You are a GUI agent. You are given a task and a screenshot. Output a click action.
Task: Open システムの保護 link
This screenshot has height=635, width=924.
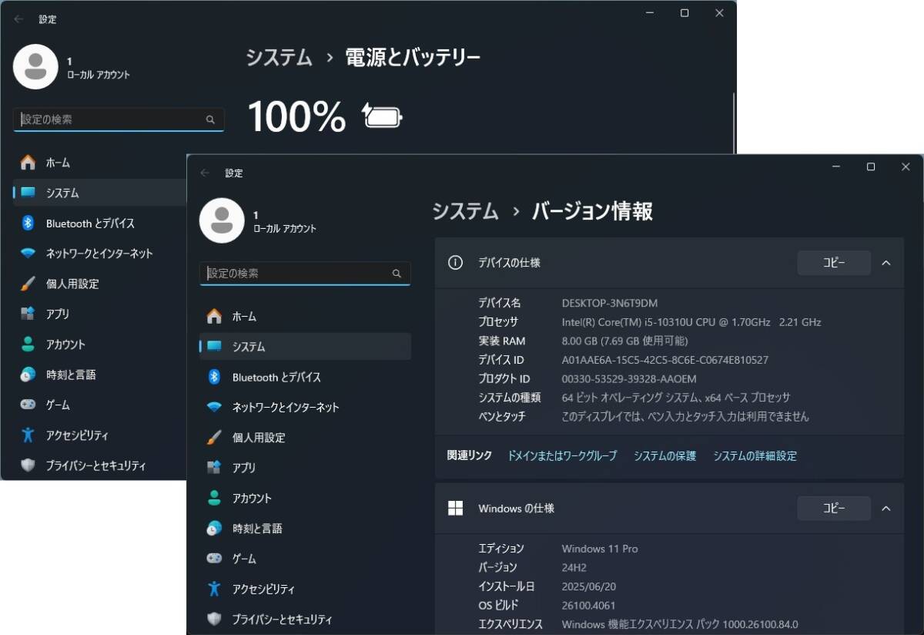(x=665, y=456)
